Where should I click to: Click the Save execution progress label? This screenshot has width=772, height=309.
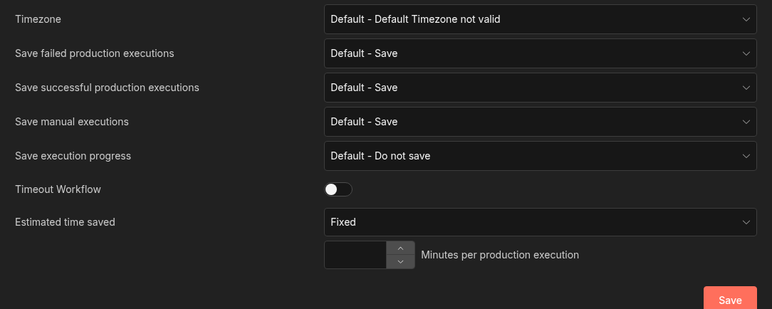(73, 156)
